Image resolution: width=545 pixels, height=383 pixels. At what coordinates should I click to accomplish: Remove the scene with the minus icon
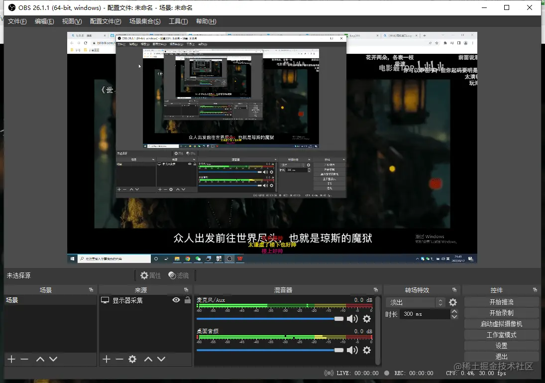point(24,359)
